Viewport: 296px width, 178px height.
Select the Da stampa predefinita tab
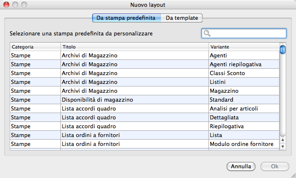pyautogui.click(x=126, y=18)
